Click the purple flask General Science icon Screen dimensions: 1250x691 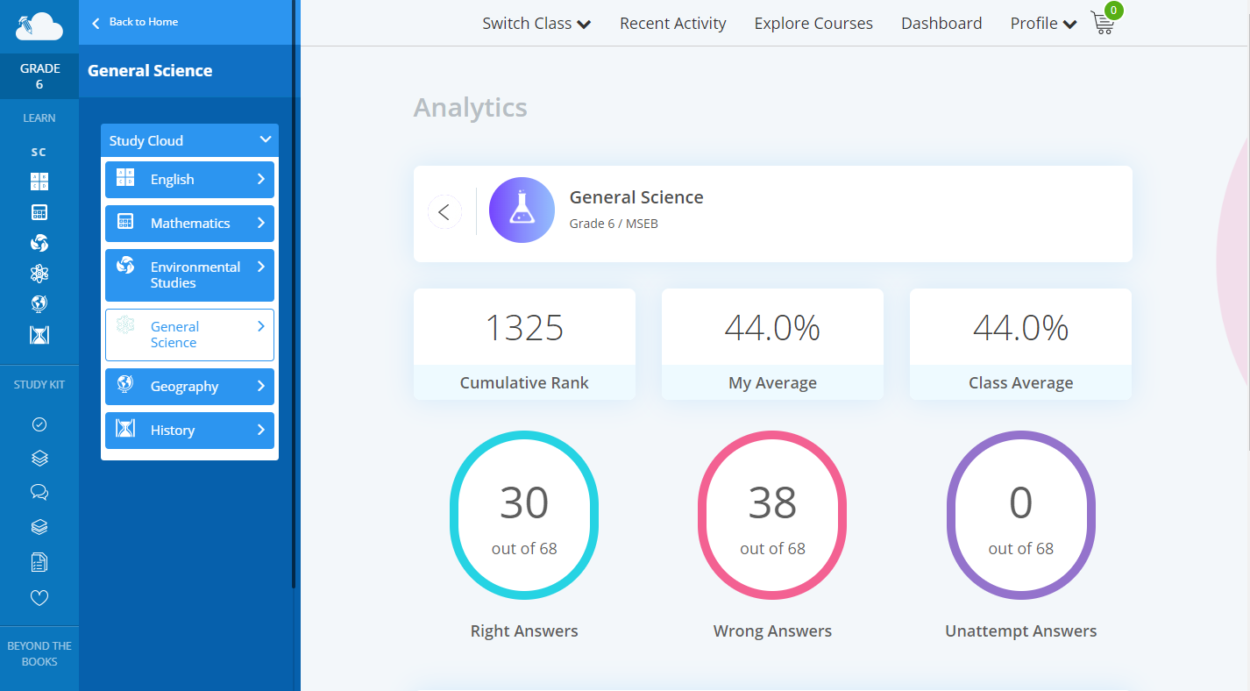[522, 210]
